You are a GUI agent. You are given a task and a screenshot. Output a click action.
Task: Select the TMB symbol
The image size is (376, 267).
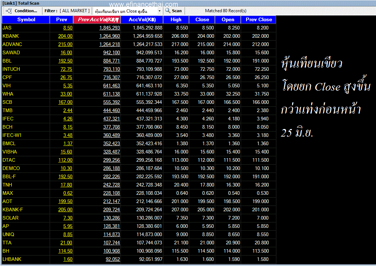coord(8,110)
